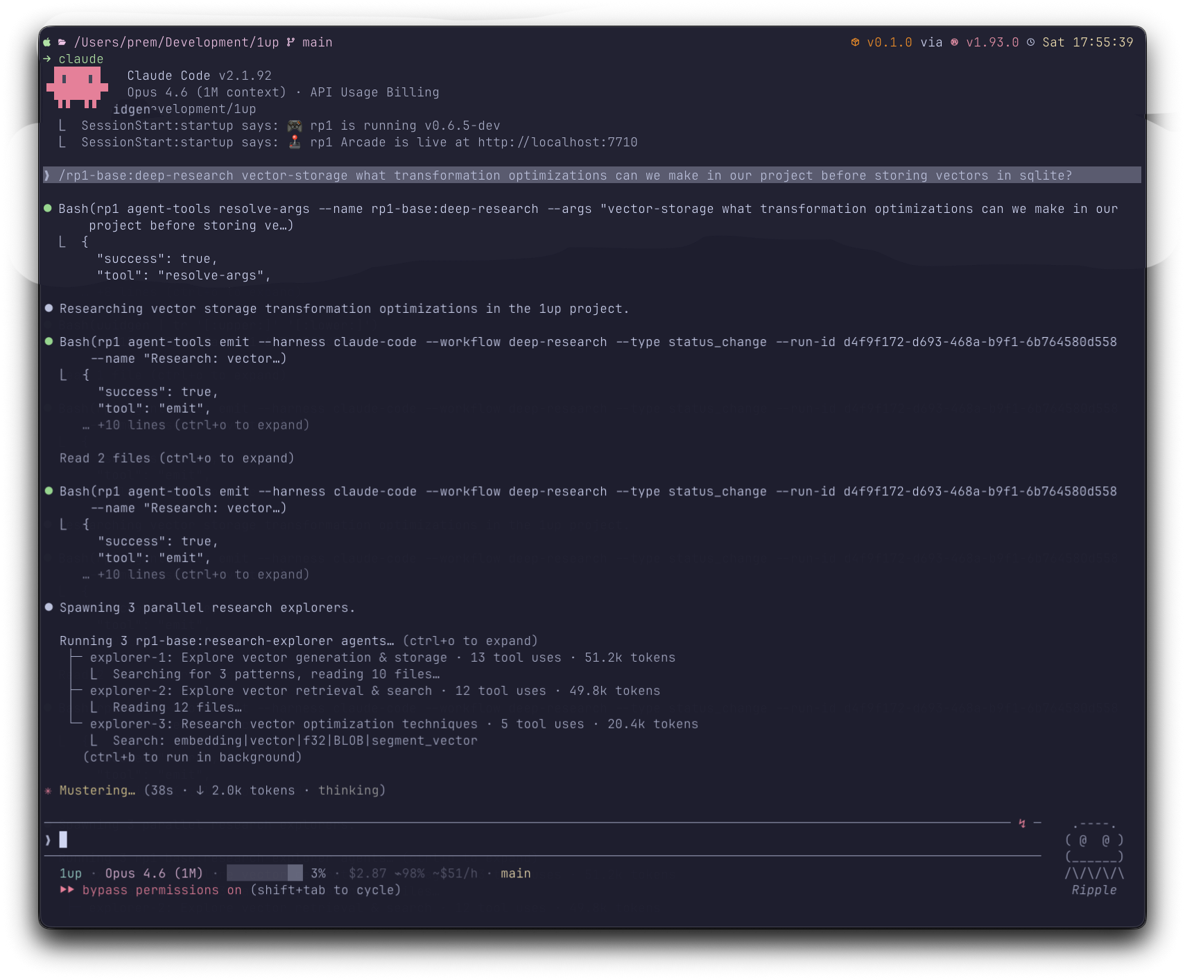Click the git branch icon before main
Screen dimensions: 1185x980
tap(291, 42)
